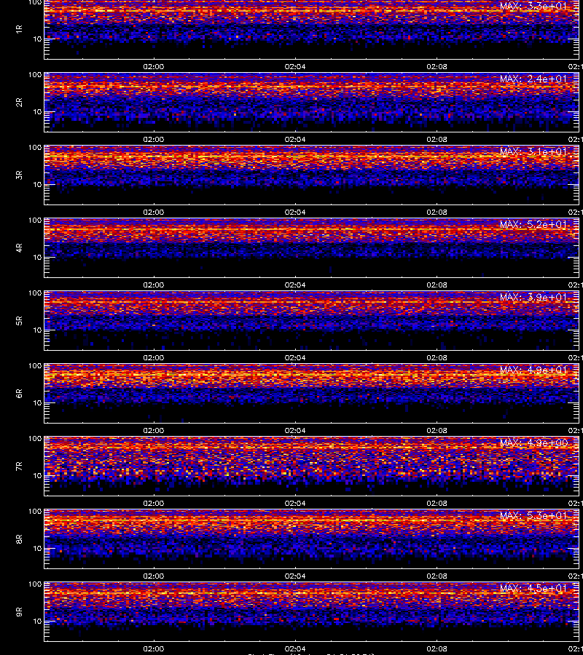The width and height of the screenshot is (583, 655).
Task: Click the '100' y-axis label of panel 2R
Action: click(35, 75)
